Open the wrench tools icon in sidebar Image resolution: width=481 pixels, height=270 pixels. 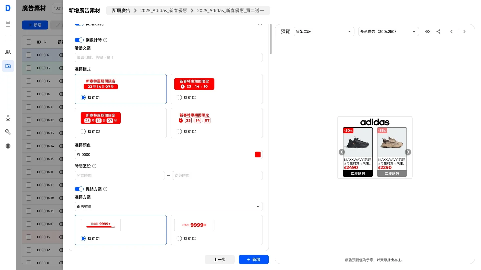[8, 132]
